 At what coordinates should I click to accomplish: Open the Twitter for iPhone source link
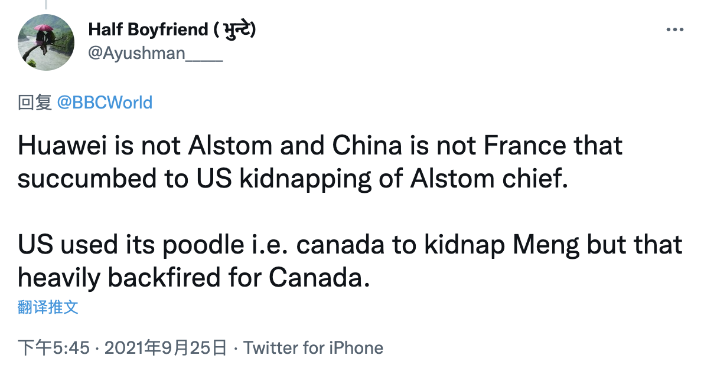pyautogui.click(x=313, y=348)
